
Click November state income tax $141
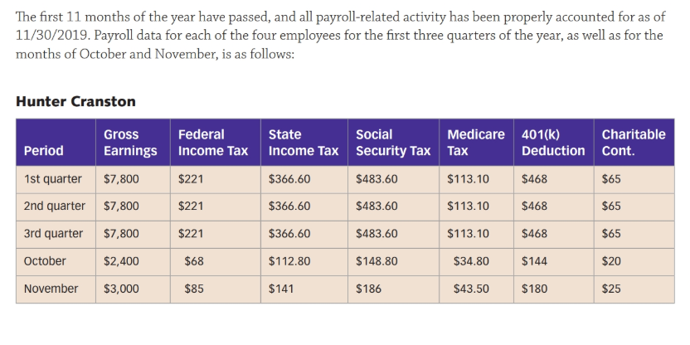[x=304, y=289]
